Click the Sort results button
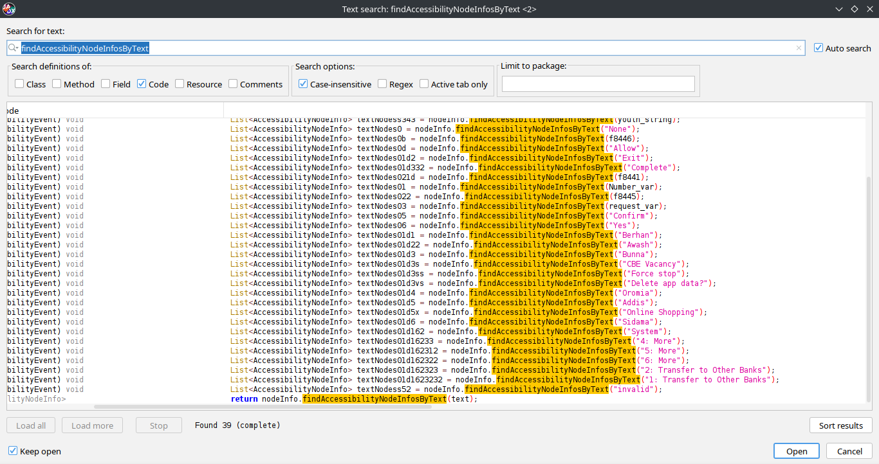This screenshot has width=879, height=464. pos(840,425)
